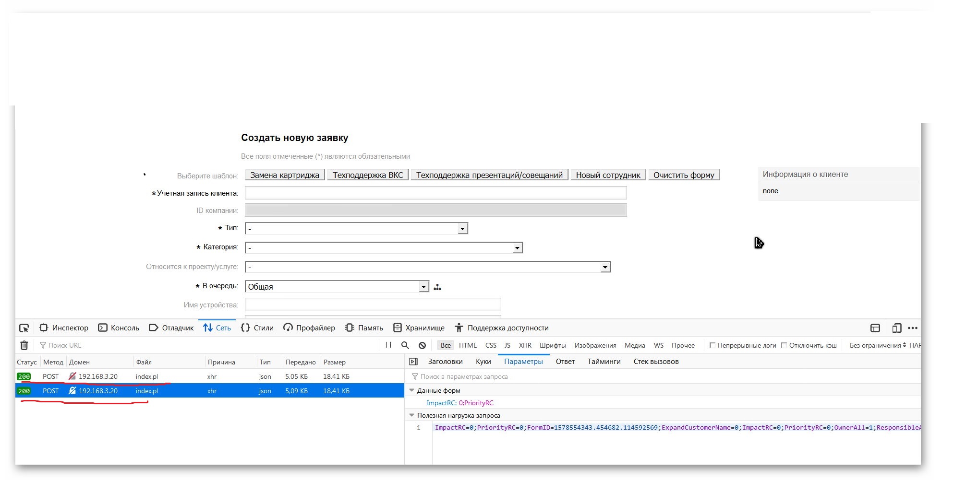Filter requests by JS
Viewport: 954px width, 480px height.
point(507,345)
